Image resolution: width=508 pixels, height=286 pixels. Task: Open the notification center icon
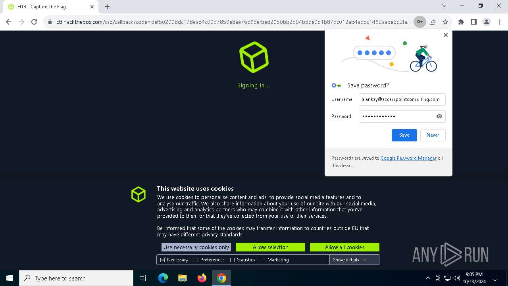(x=495, y=278)
